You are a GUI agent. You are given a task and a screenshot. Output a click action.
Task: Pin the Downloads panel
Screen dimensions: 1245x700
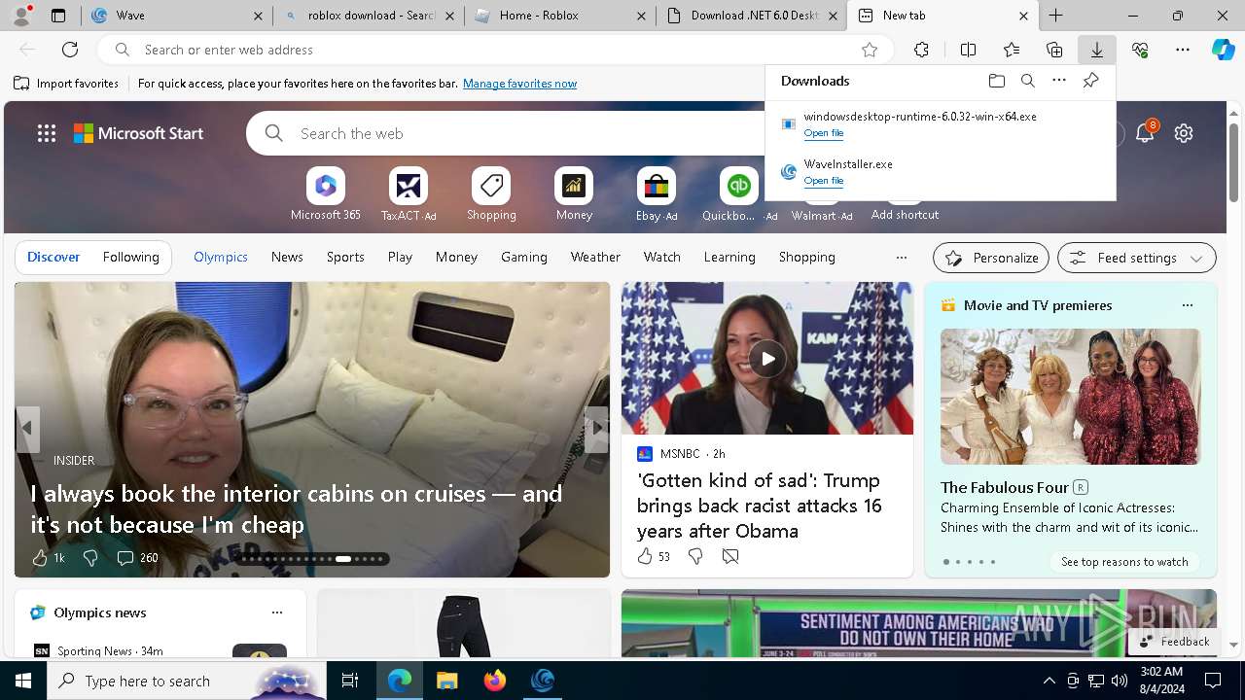click(1090, 81)
